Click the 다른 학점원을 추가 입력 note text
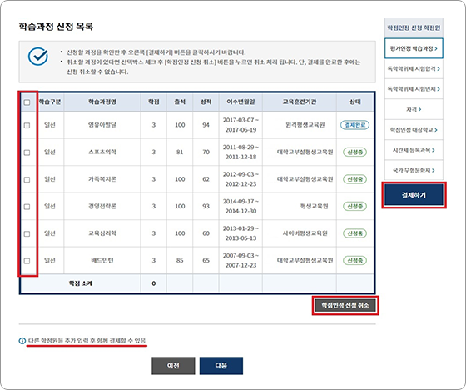The width and height of the screenshot is (466, 390). pos(87,341)
